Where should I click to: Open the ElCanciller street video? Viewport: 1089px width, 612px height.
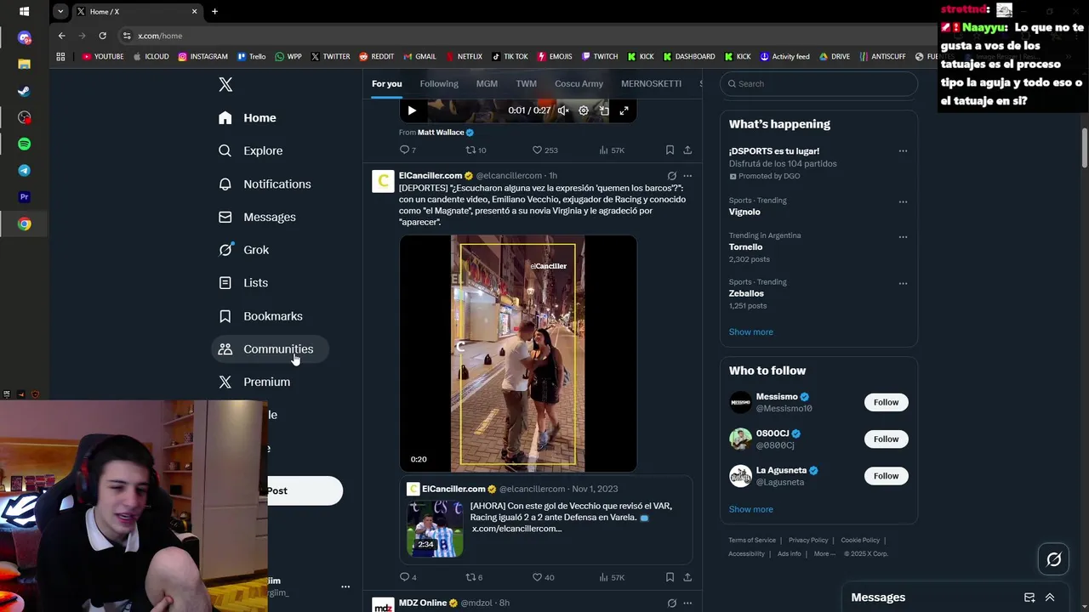(x=518, y=354)
